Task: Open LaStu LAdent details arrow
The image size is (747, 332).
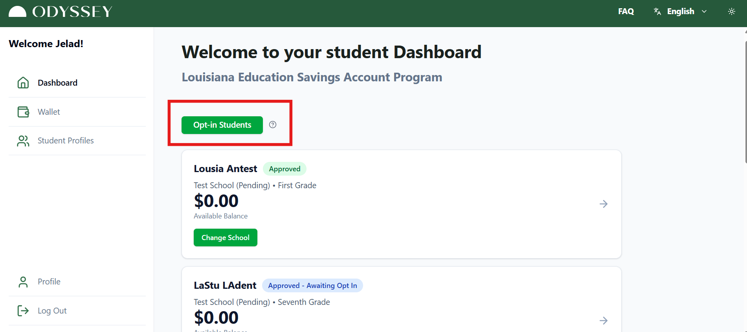Action: [604, 321]
